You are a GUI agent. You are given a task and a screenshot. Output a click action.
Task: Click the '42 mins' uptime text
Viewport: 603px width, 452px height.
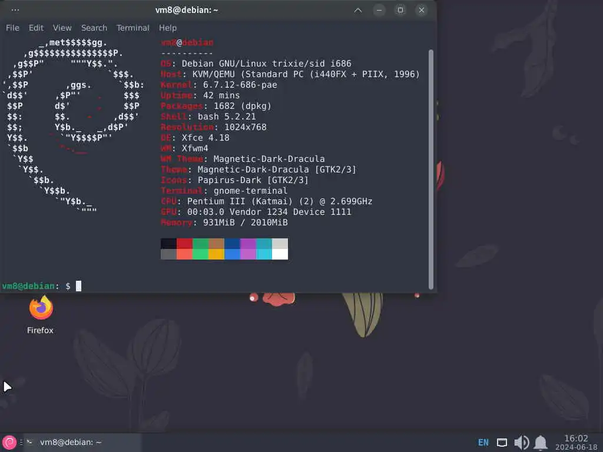[x=221, y=95]
